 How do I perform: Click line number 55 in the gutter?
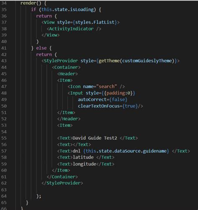pos(4,138)
